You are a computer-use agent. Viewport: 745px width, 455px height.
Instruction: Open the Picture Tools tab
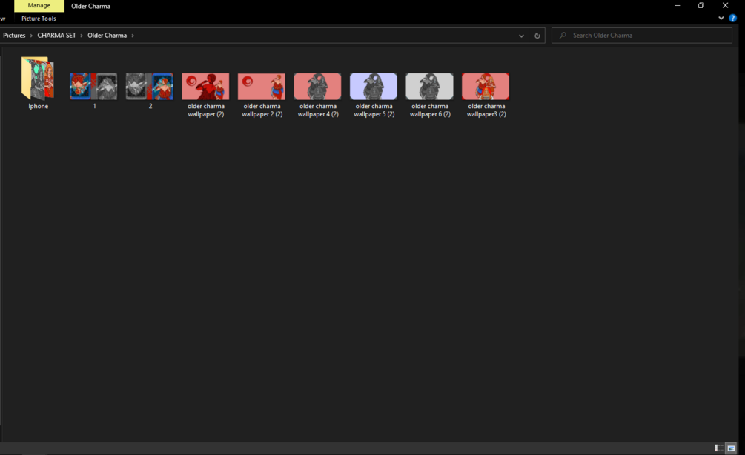tap(39, 19)
